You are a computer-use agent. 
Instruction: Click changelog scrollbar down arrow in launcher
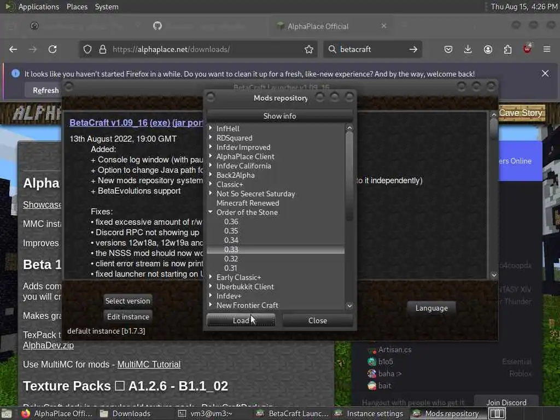(494, 275)
